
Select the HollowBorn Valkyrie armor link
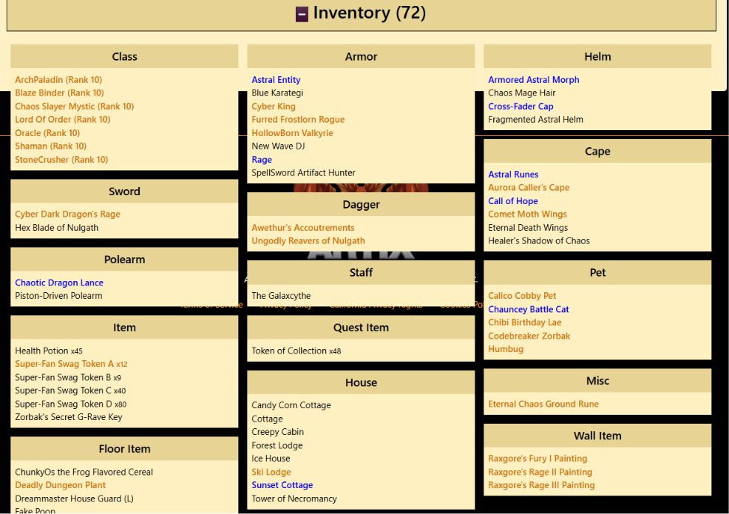[x=293, y=133]
